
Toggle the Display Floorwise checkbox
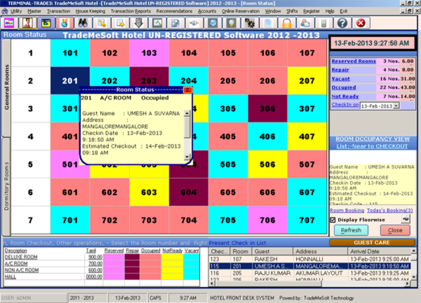click(x=334, y=220)
